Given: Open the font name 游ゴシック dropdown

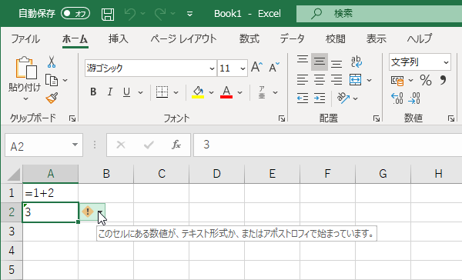Looking at the screenshot, I should pyautogui.click(x=212, y=68).
